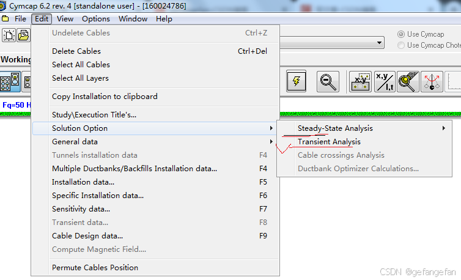This screenshot has height=280, width=461.
Task: Choose Delete Cables from Edit menu
Action: (156, 51)
